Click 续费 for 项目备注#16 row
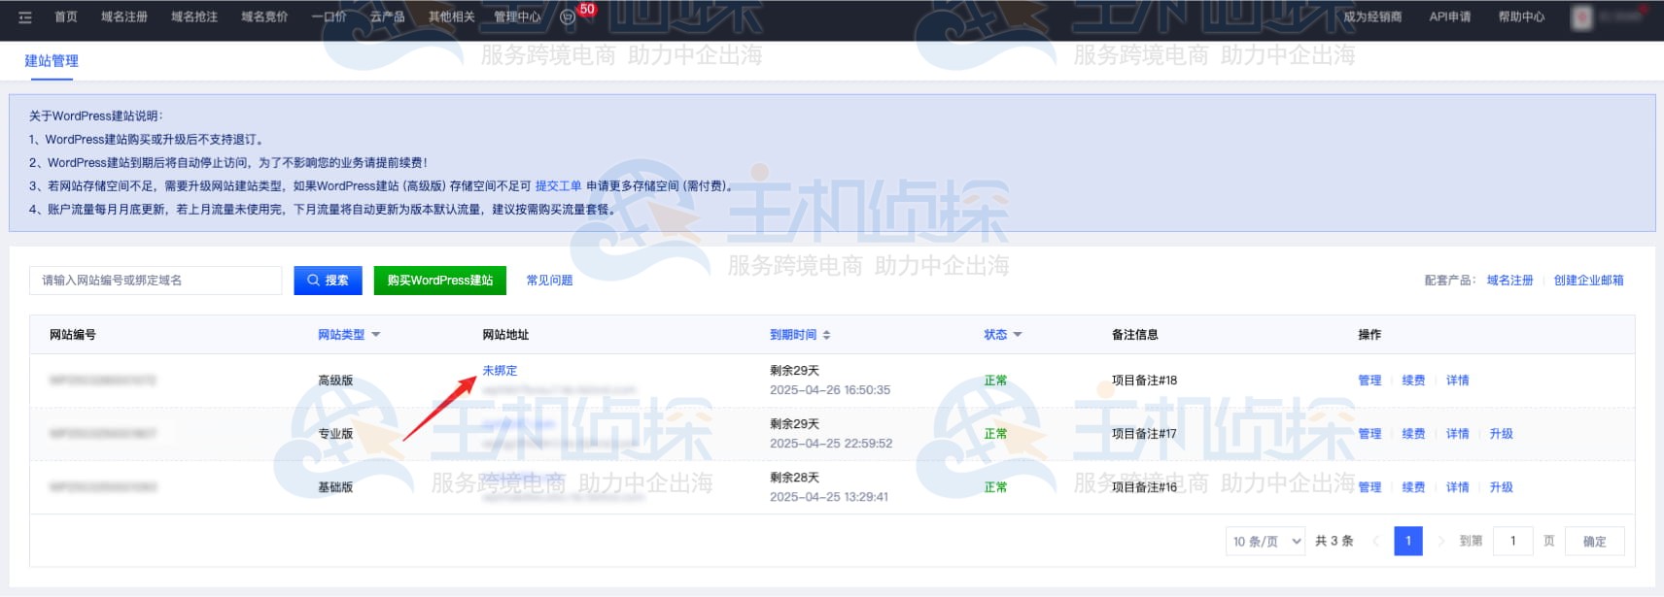The image size is (1664, 597). (x=1413, y=487)
